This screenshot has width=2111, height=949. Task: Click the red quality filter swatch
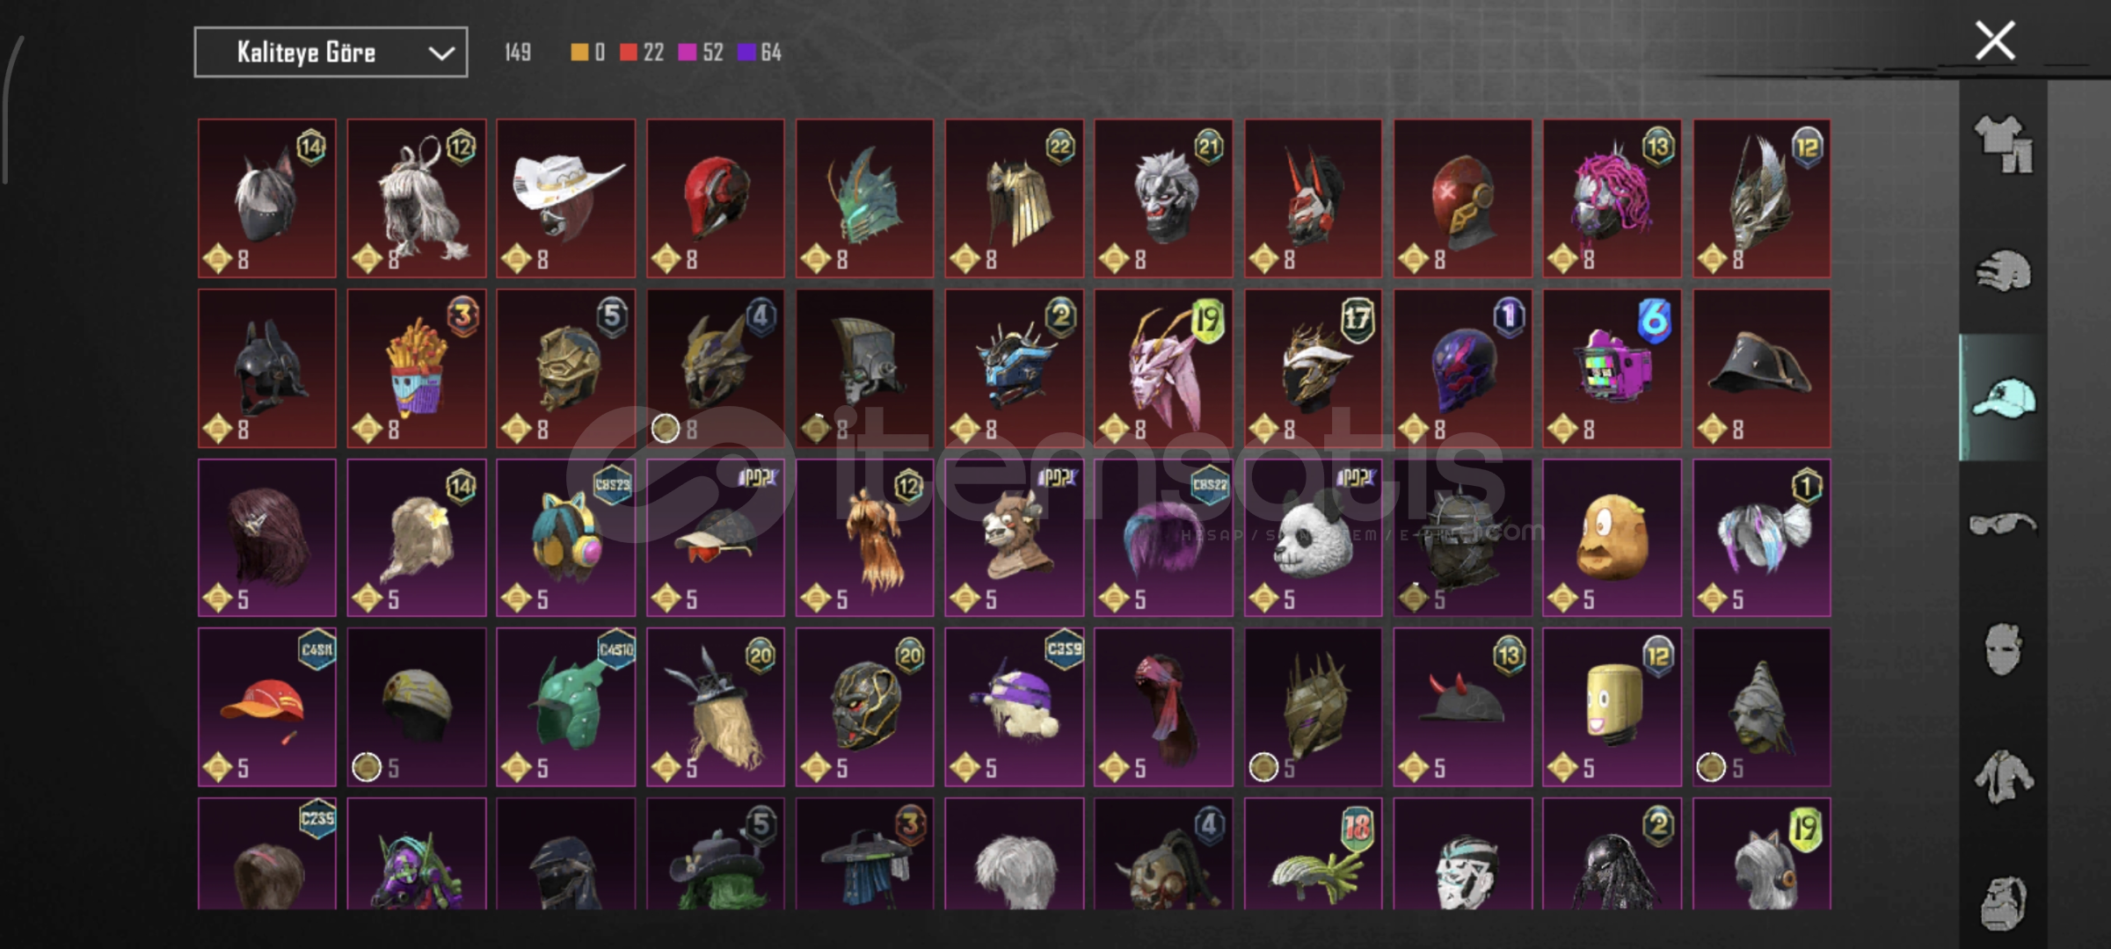tap(628, 53)
